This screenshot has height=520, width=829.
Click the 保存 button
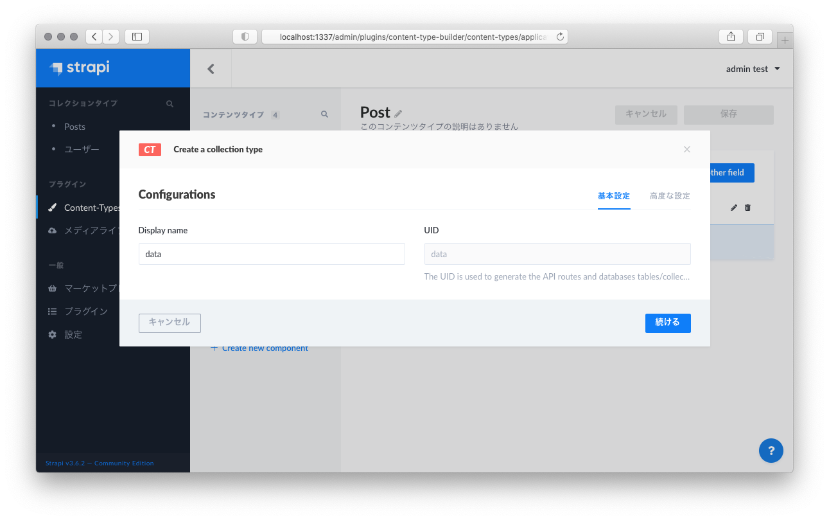[729, 114]
